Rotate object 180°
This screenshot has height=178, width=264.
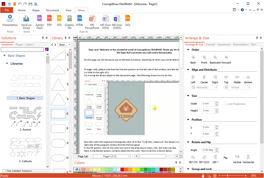pos(215,160)
